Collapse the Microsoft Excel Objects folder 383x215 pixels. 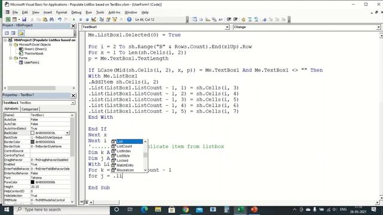(x=11, y=45)
